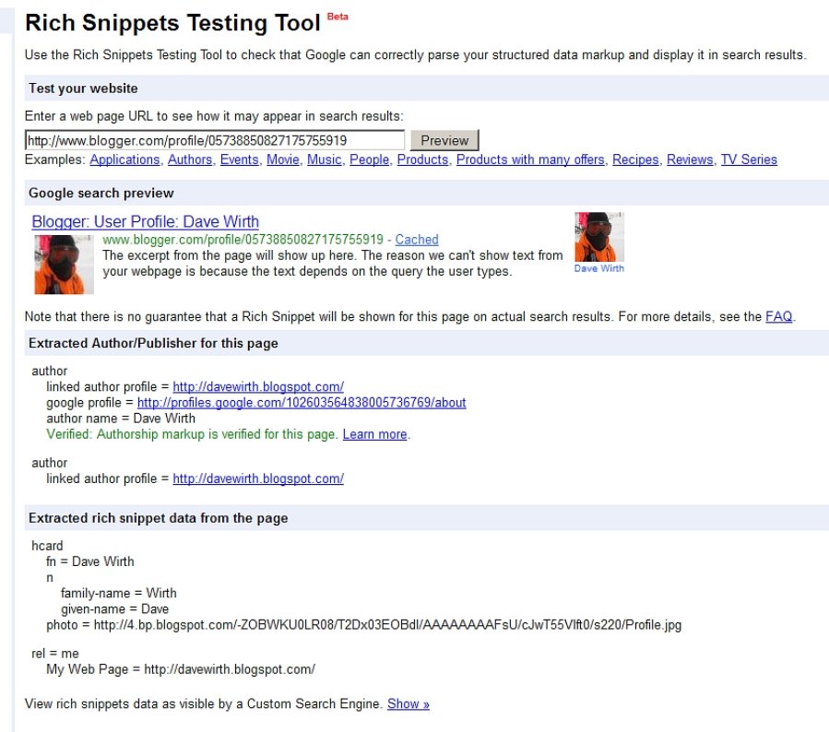Open the FAQ link
829x732 pixels.
779,316
